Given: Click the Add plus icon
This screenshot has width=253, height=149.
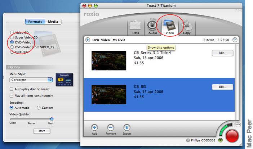Looking at the screenshot, I should [94, 127].
